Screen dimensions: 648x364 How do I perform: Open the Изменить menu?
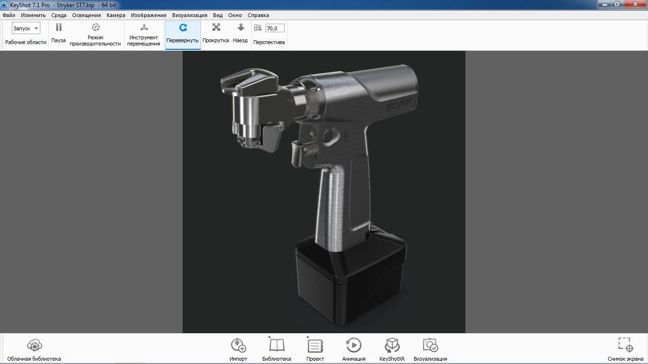[33, 15]
